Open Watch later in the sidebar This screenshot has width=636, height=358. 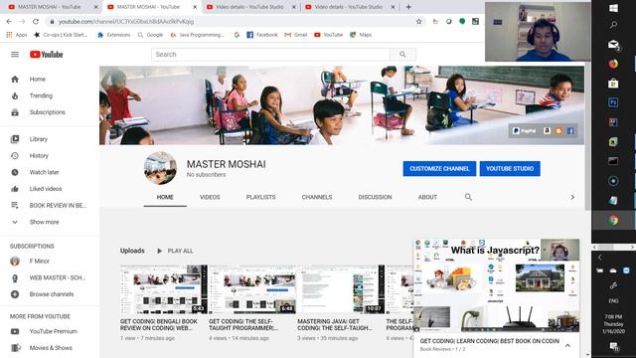[x=44, y=172]
